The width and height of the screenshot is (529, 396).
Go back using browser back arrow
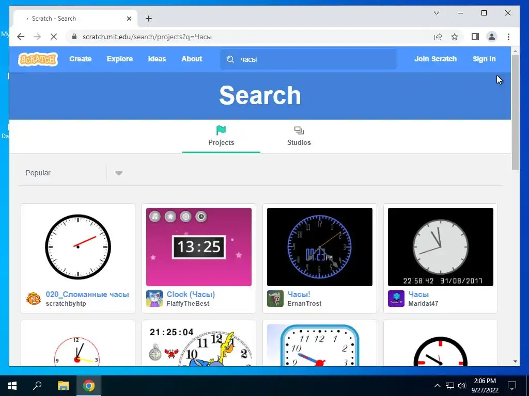(21, 37)
